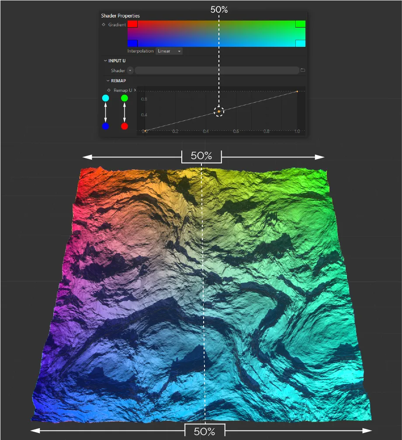The width and height of the screenshot is (402, 440).
Task: Click the Gradient label
Action: pyautogui.click(x=117, y=24)
